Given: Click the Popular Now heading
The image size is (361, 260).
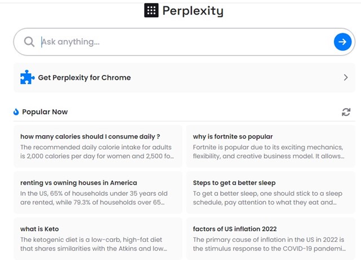Looking at the screenshot, I should [45, 112].
